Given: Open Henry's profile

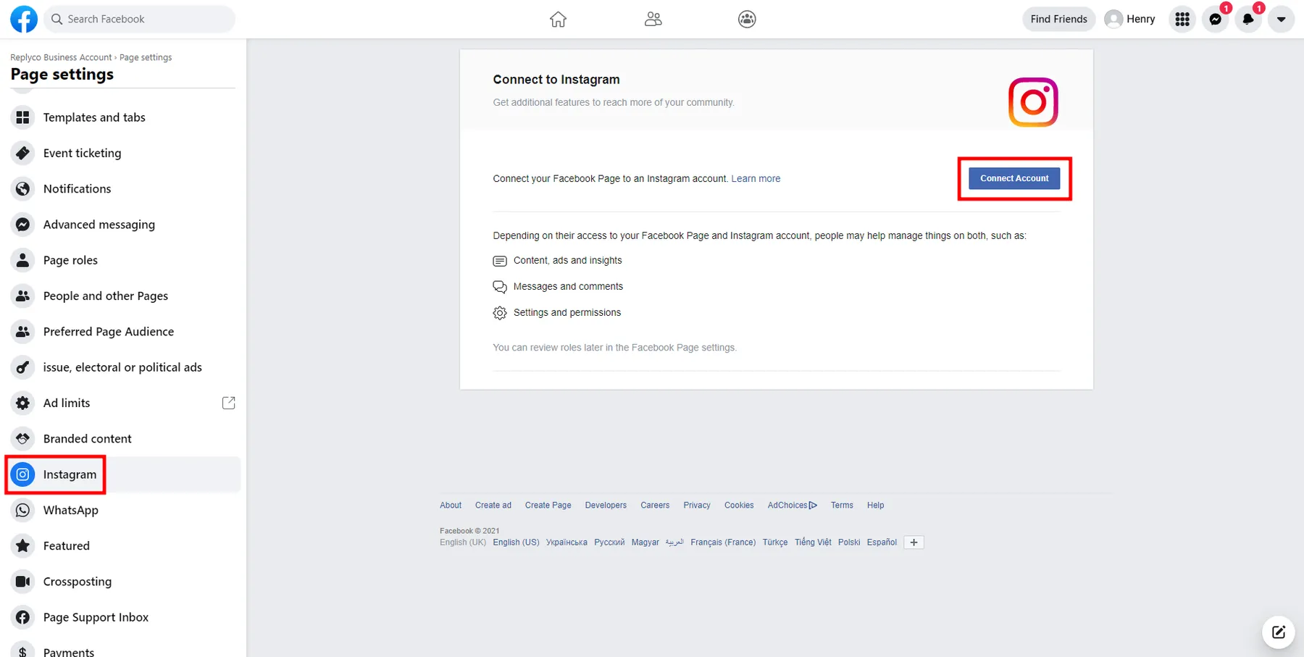Looking at the screenshot, I should click(x=1129, y=20).
